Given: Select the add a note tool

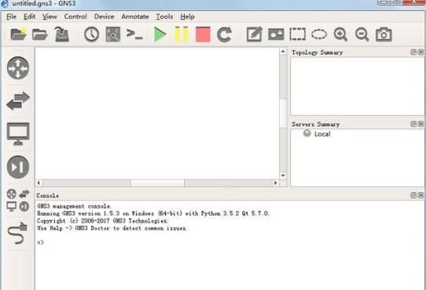Looking at the screenshot, I should 255,34.
